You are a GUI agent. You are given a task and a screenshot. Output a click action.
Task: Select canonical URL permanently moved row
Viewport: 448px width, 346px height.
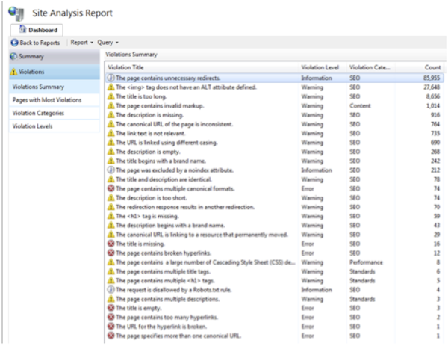point(275,235)
